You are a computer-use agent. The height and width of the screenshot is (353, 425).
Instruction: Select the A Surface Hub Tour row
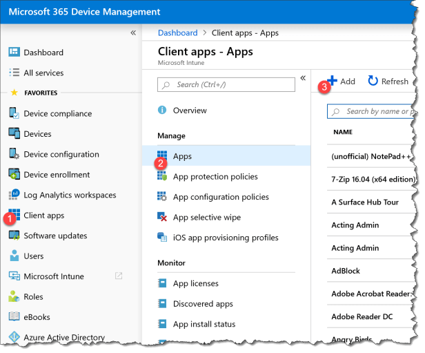[370, 202]
